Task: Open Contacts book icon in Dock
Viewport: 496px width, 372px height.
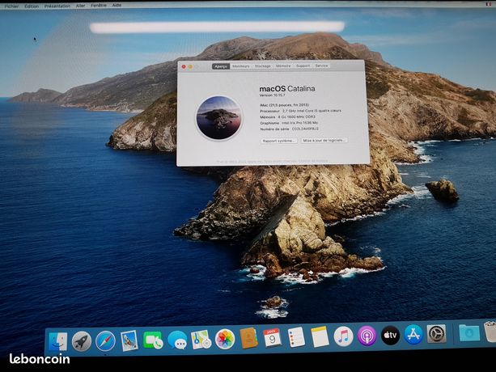Action: click(x=248, y=339)
